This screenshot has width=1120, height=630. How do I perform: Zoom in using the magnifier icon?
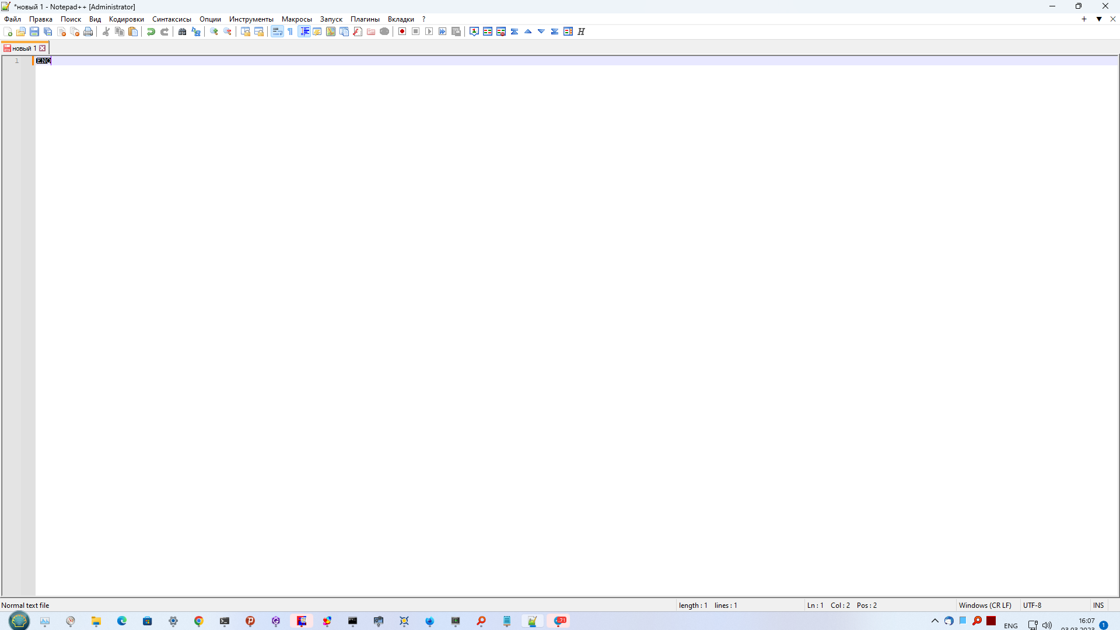coord(213,32)
